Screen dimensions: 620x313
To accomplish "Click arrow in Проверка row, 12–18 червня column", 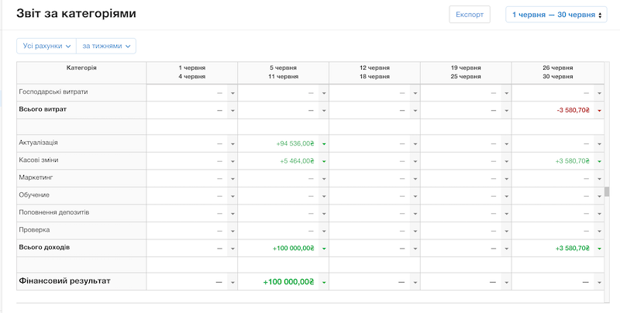I will tap(415, 231).
